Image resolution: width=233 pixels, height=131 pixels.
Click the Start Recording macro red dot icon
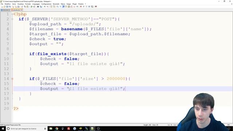click(81, 7)
